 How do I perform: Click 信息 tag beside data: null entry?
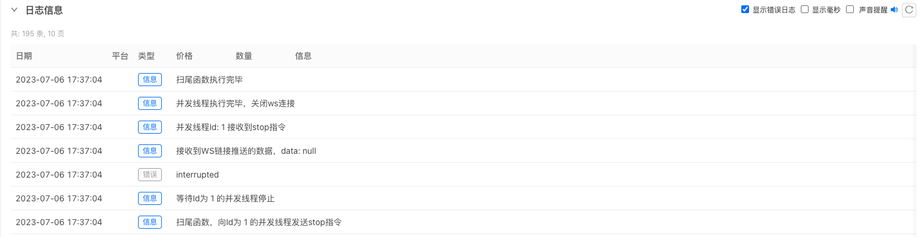[x=150, y=151]
